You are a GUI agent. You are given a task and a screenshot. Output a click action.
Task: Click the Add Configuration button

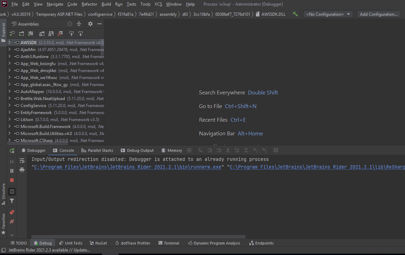click(x=379, y=14)
